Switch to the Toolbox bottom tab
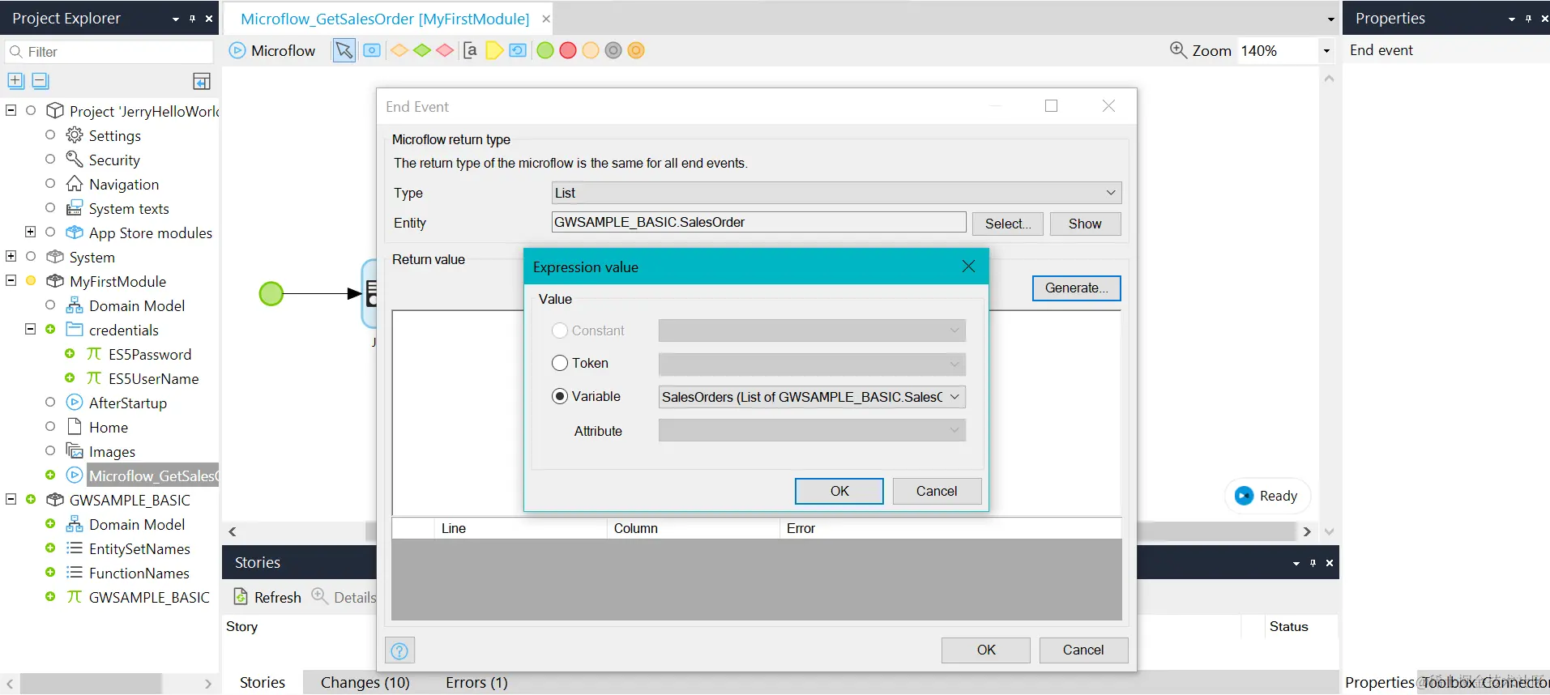1550x695 pixels. point(1450,682)
